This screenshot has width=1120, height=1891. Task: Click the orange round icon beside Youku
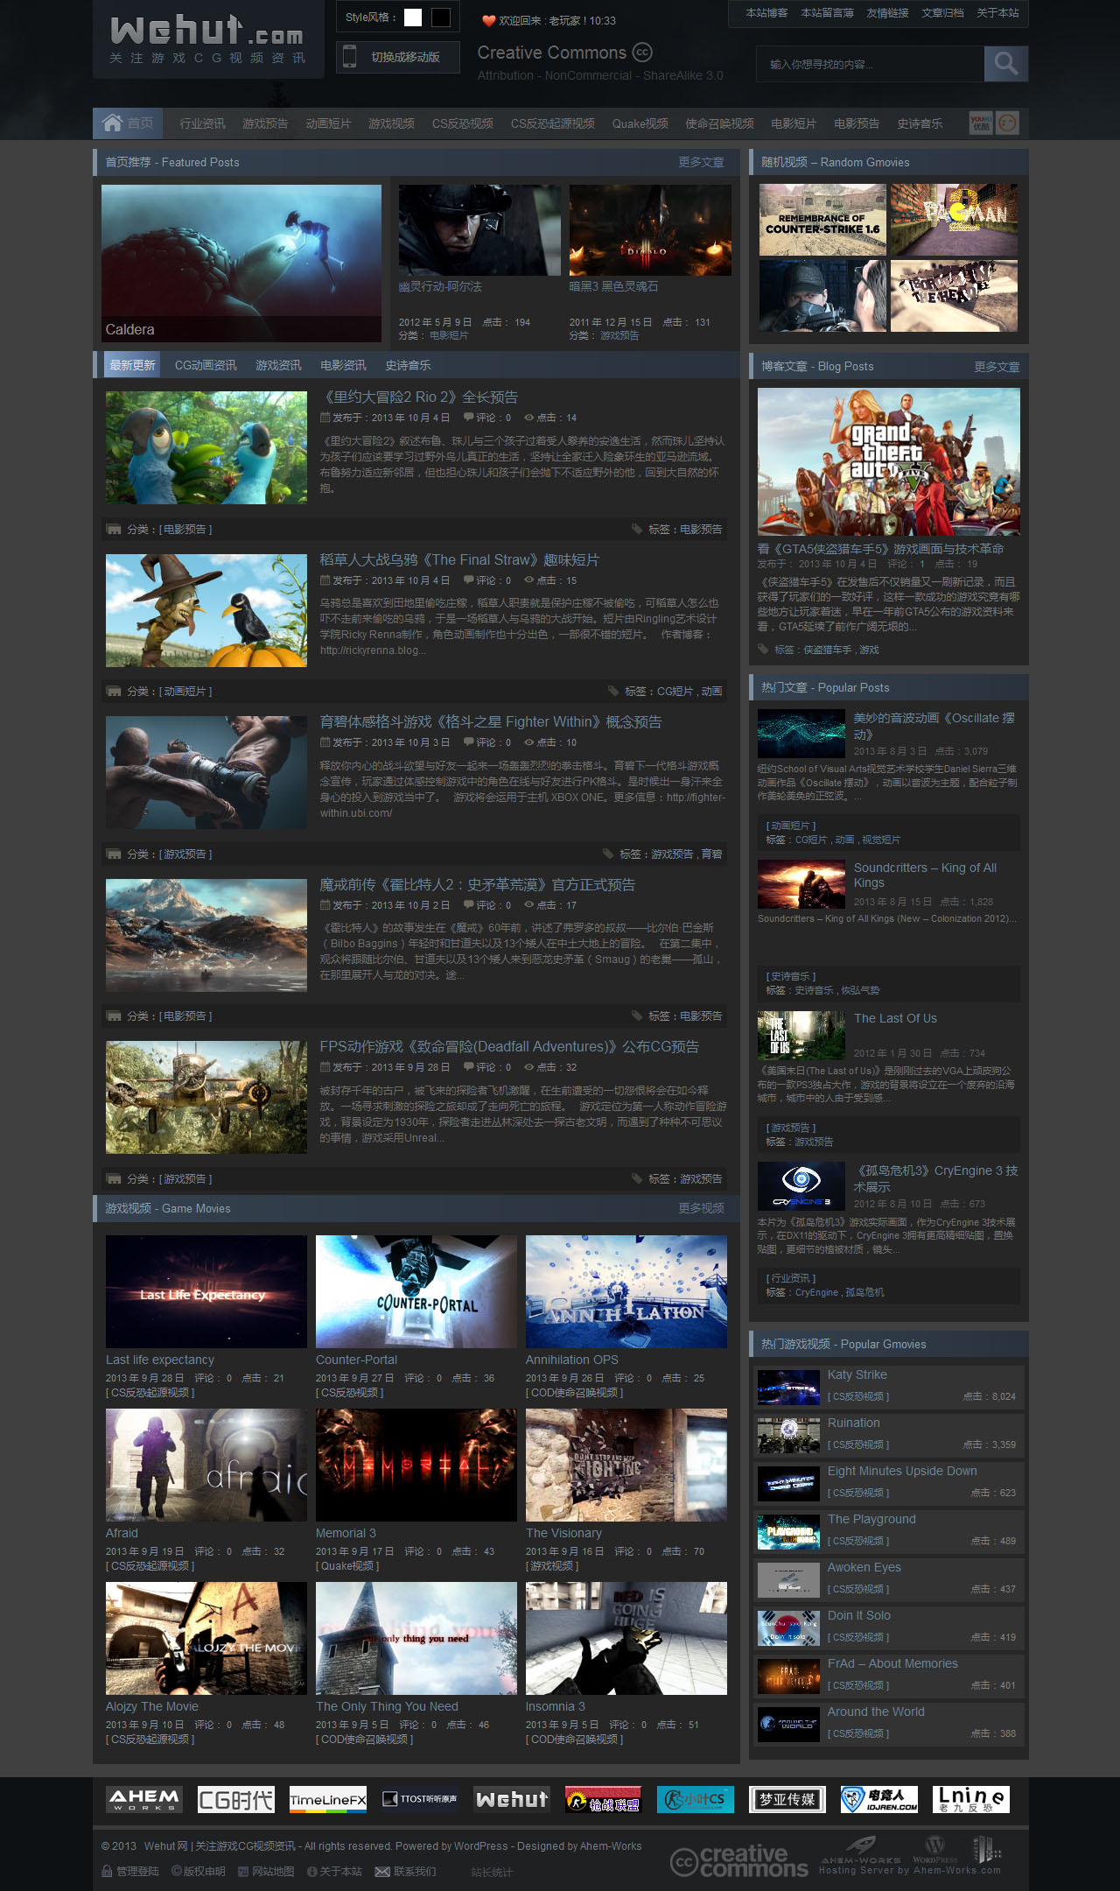tap(1008, 123)
